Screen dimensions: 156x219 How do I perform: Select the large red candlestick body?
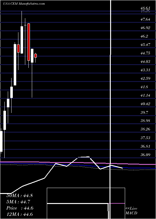[29, 42]
